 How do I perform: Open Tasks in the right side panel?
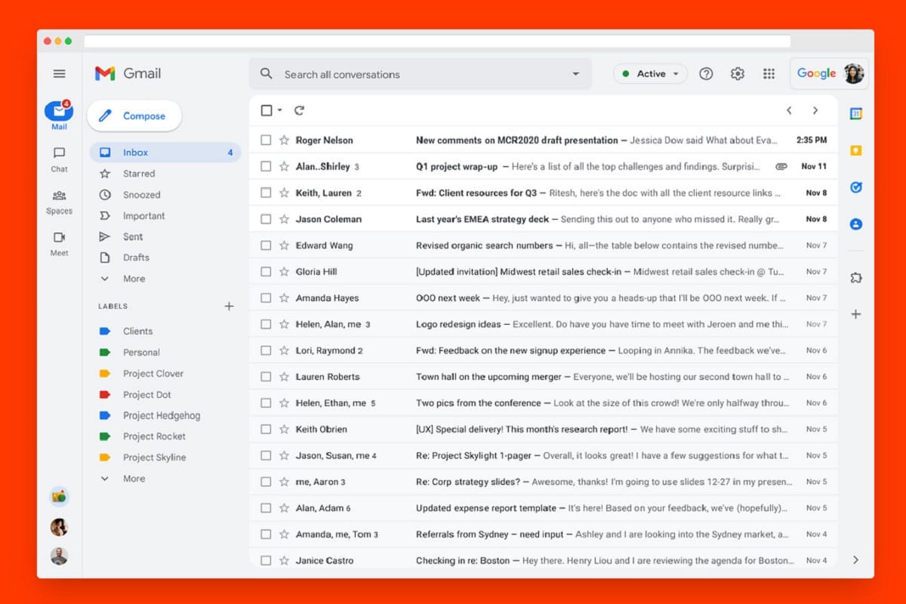tap(855, 187)
